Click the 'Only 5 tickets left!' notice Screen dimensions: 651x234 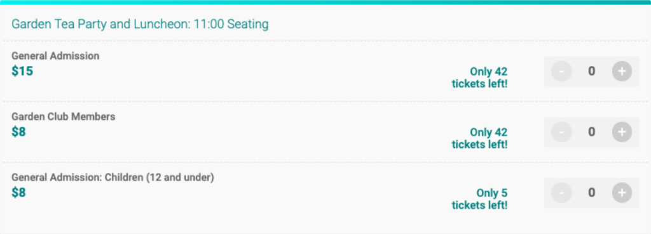pyautogui.click(x=479, y=198)
